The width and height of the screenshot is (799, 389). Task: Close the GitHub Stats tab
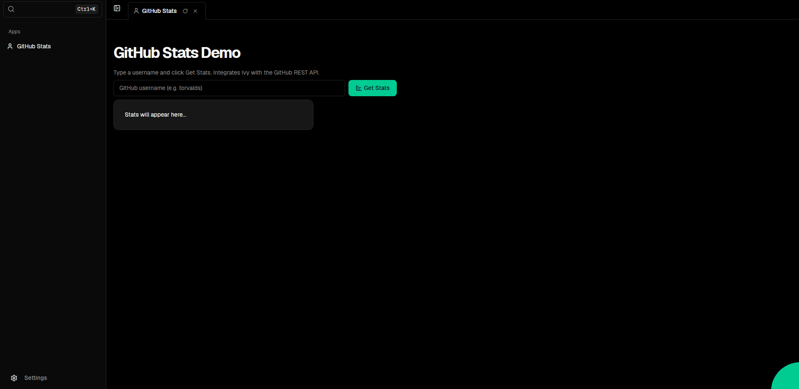coord(195,11)
